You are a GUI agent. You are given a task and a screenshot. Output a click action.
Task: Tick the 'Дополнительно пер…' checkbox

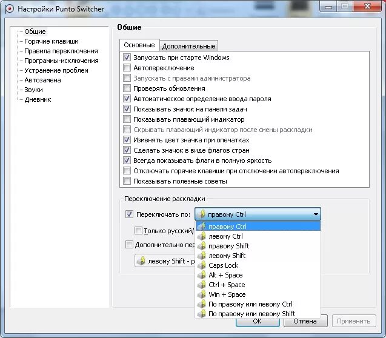129,245
